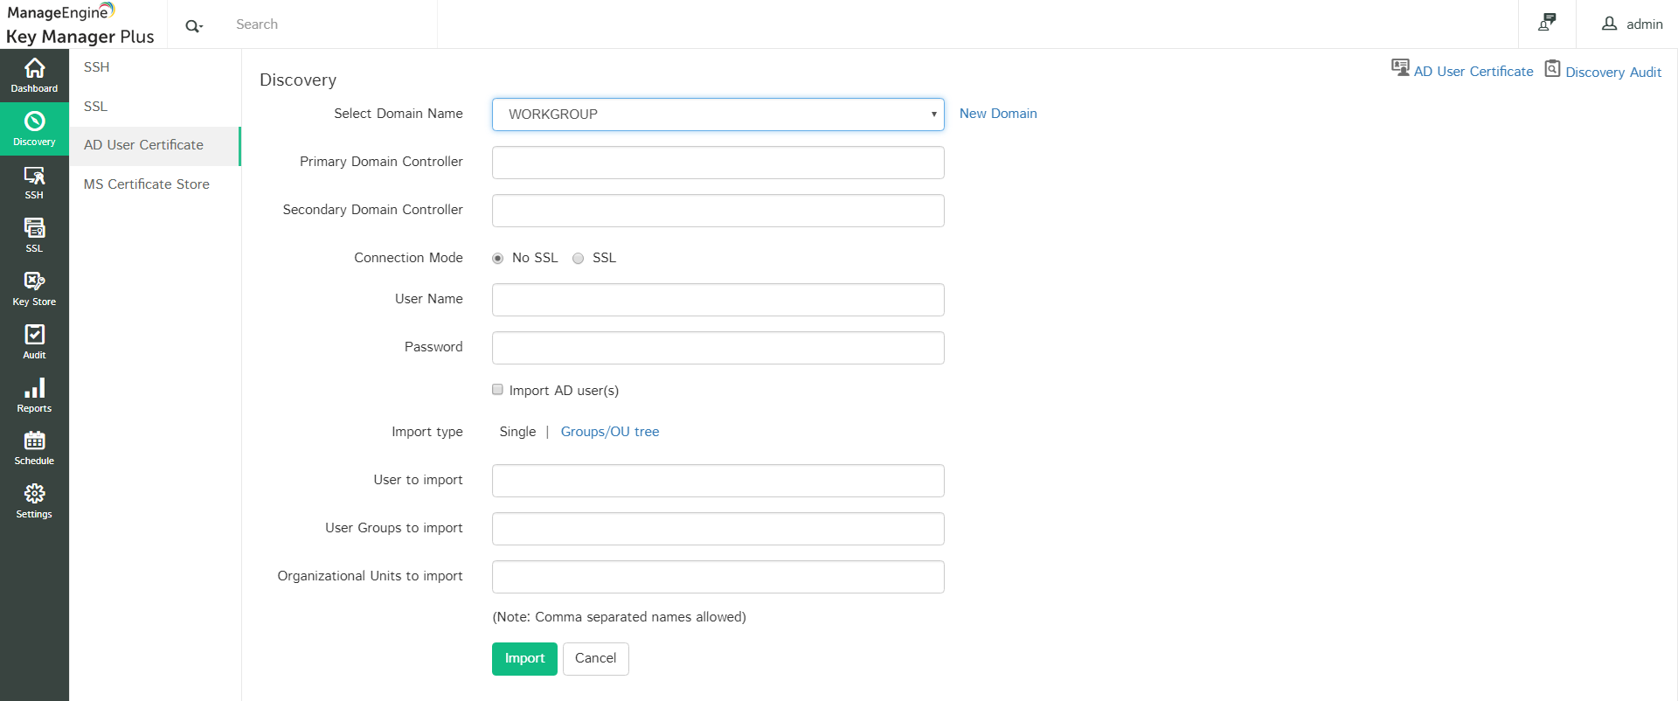Switch import type to Groups/OU tree
Viewport: 1678px width, 701px height.
click(x=610, y=432)
